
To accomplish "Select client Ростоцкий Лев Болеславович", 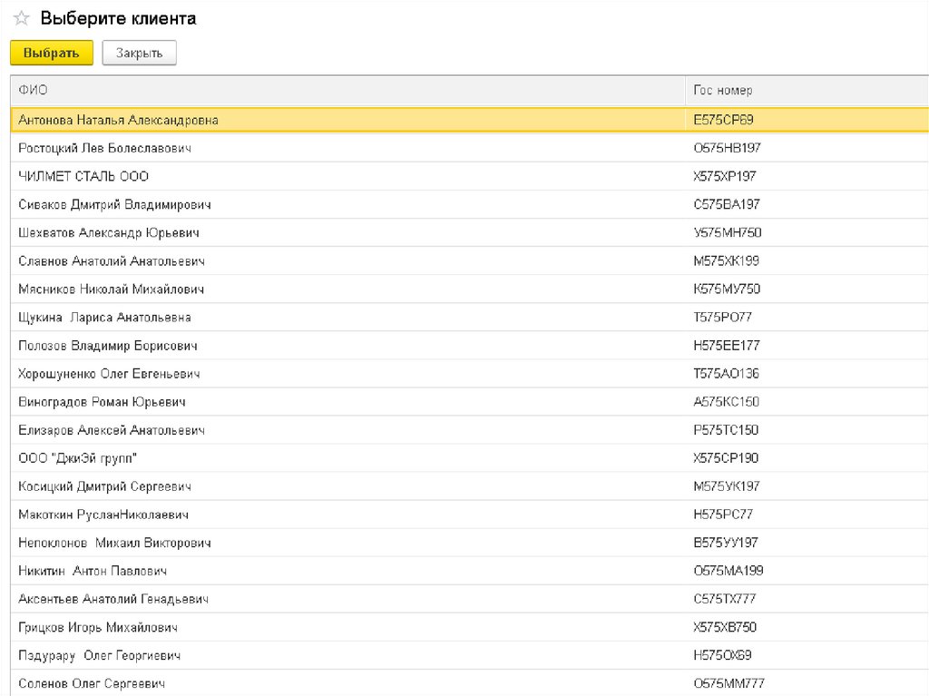I will [x=104, y=148].
